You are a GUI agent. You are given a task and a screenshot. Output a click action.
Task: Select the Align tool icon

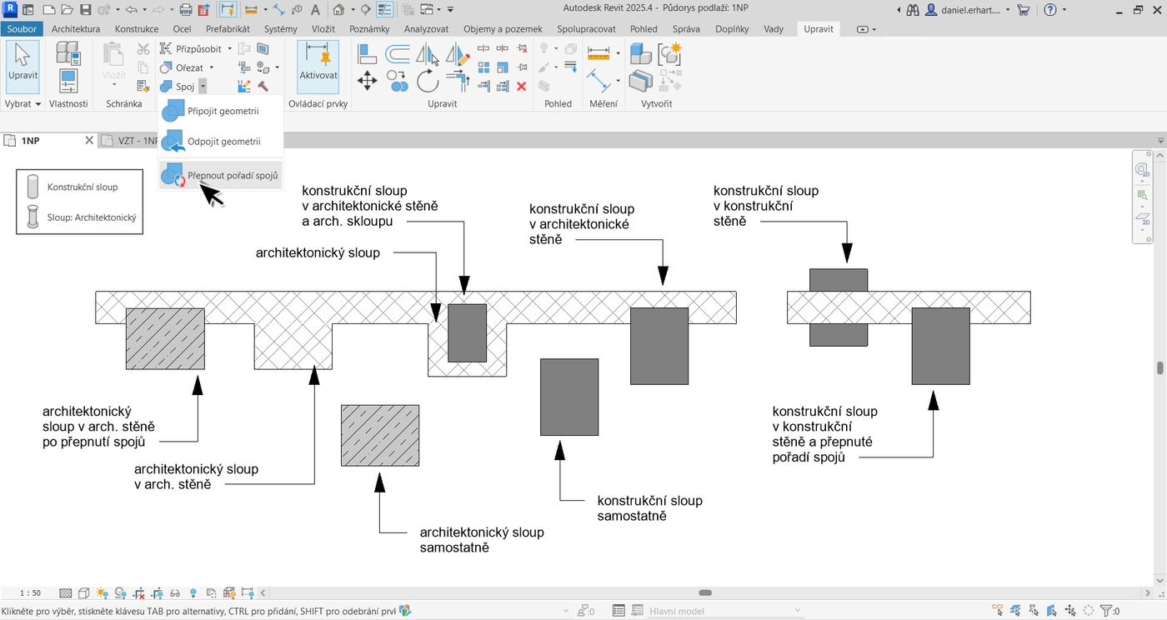[367, 55]
